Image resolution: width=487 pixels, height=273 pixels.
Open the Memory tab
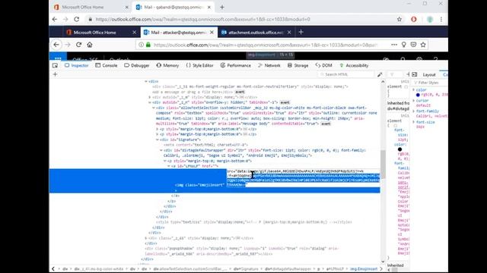click(x=167, y=65)
